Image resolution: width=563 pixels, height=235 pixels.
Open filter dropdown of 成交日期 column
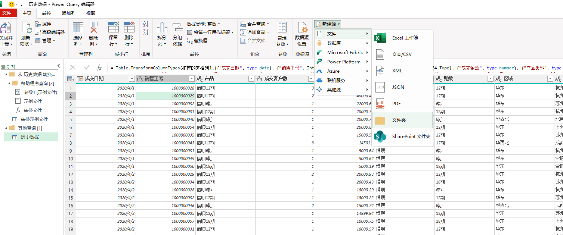132,79
